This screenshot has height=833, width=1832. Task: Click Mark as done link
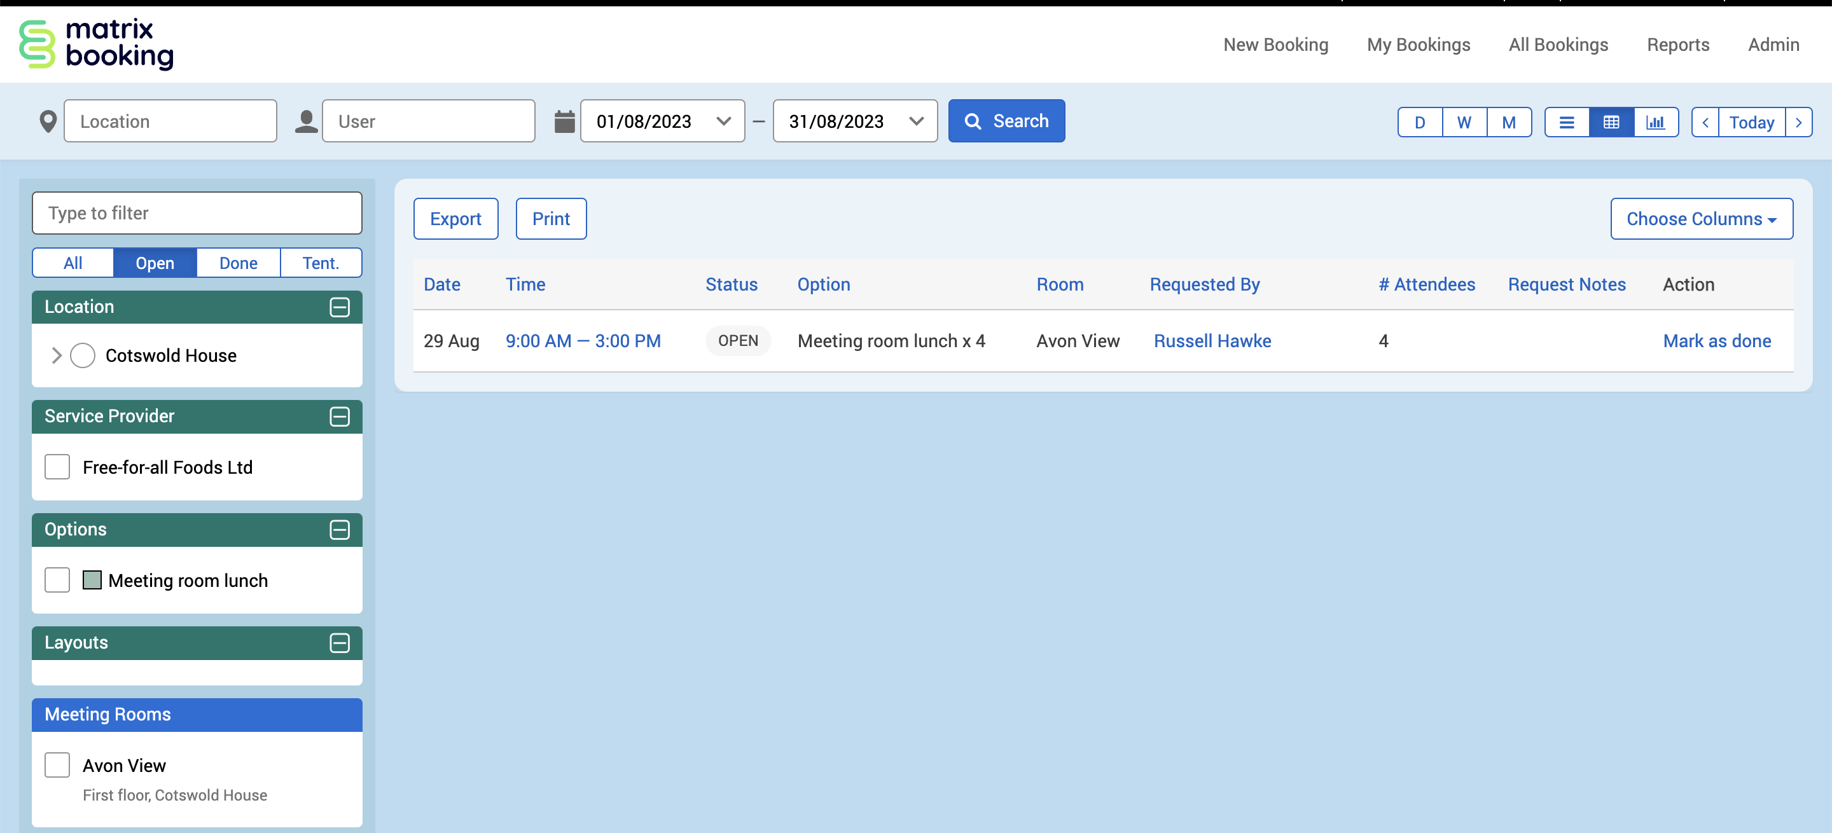coord(1716,341)
